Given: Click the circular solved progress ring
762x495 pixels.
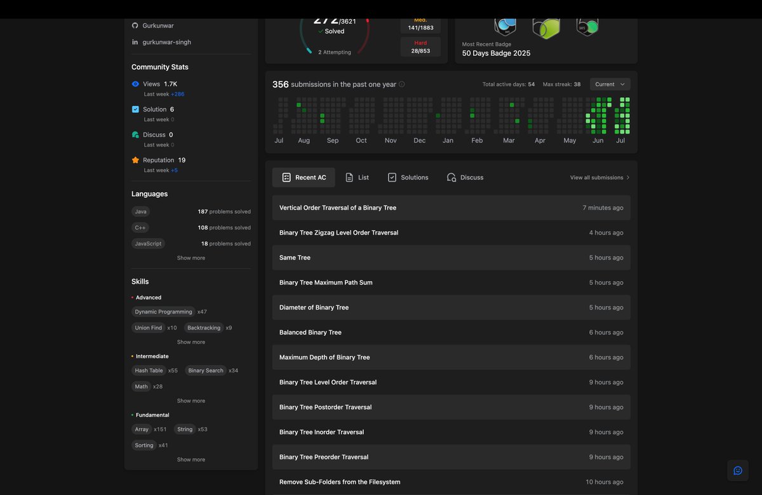Looking at the screenshot, I should (x=334, y=35).
